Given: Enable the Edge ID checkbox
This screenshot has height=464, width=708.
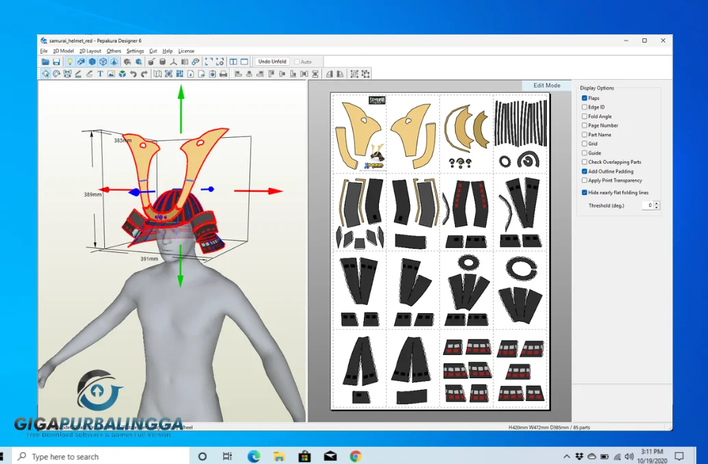Looking at the screenshot, I should [x=584, y=107].
